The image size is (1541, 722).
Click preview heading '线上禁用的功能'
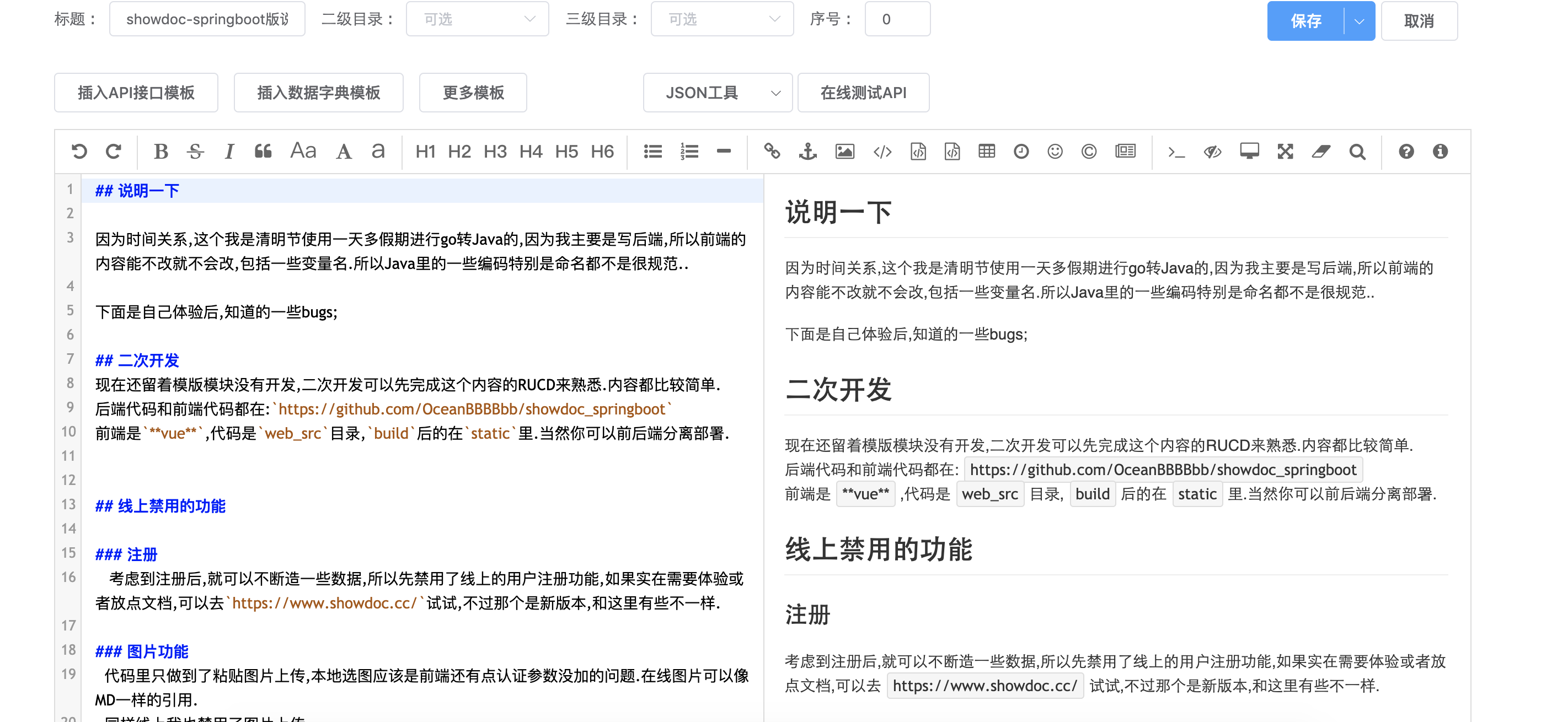coord(879,549)
